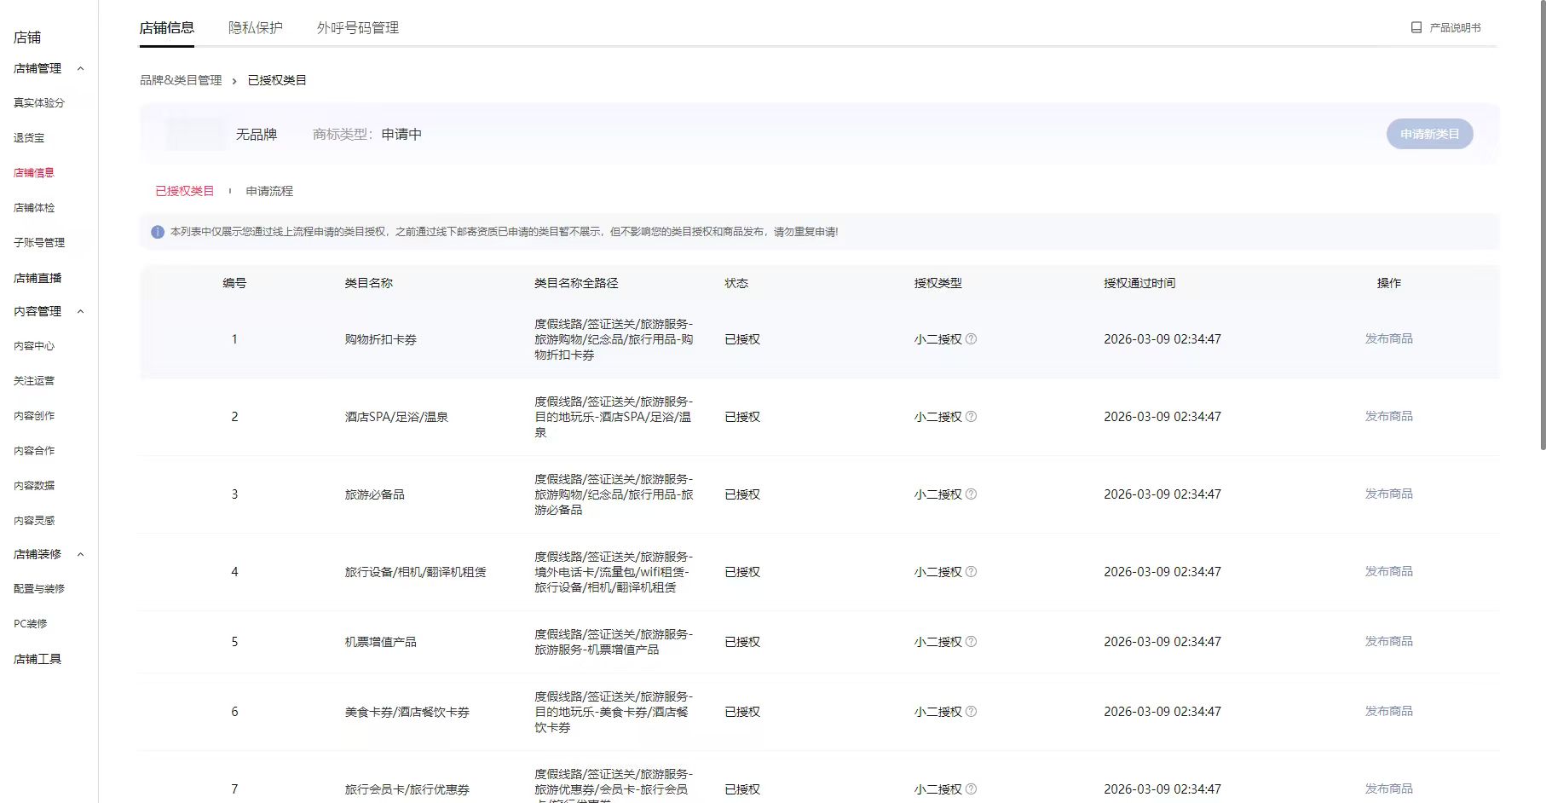The width and height of the screenshot is (1546, 803).
Task: Switch to the 申请流程 sub-tab
Action: (269, 192)
